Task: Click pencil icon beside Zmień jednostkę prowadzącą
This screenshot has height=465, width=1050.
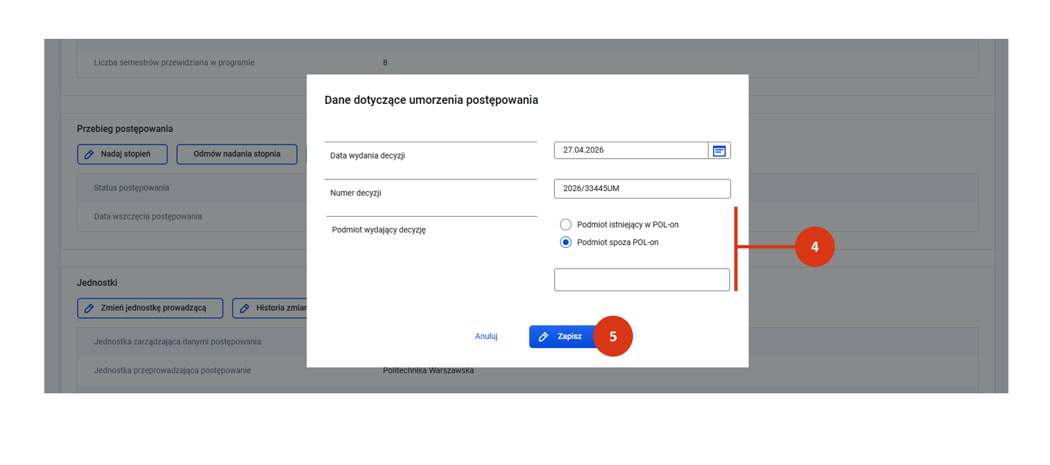Action: (x=89, y=309)
